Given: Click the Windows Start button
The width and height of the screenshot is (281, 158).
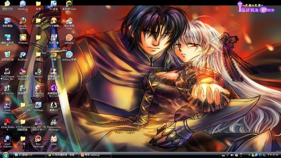Looking at the screenshot, I should point(5,154).
